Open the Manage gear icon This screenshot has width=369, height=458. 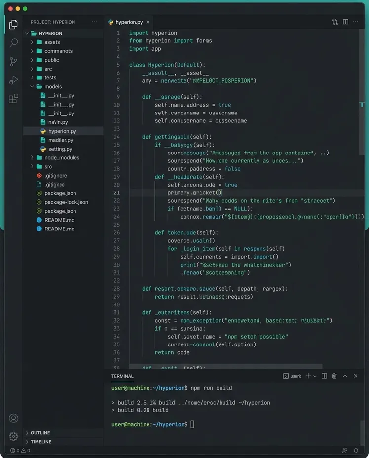tap(13, 436)
